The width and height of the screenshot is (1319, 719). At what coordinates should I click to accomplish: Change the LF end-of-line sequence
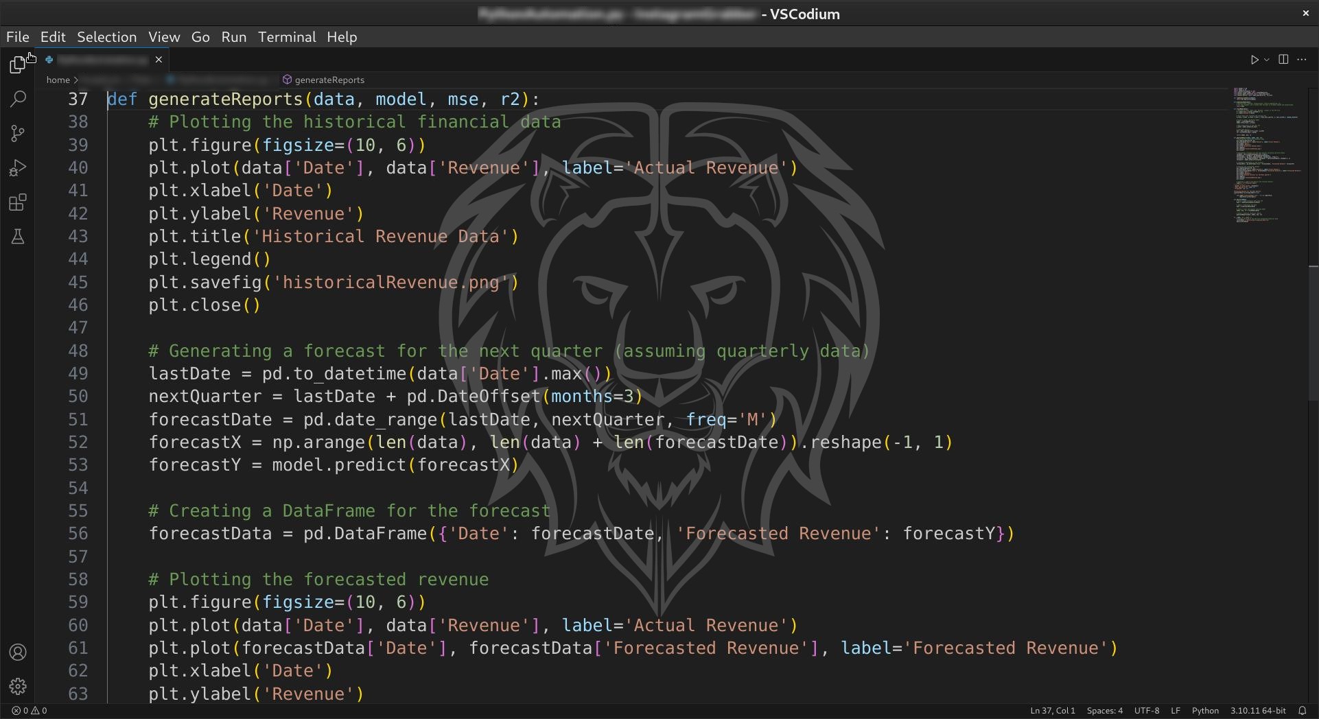point(1175,711)
